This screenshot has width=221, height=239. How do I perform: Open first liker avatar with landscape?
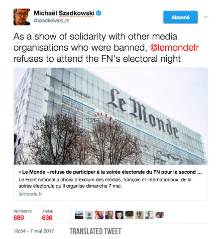(x=79, y=215)
